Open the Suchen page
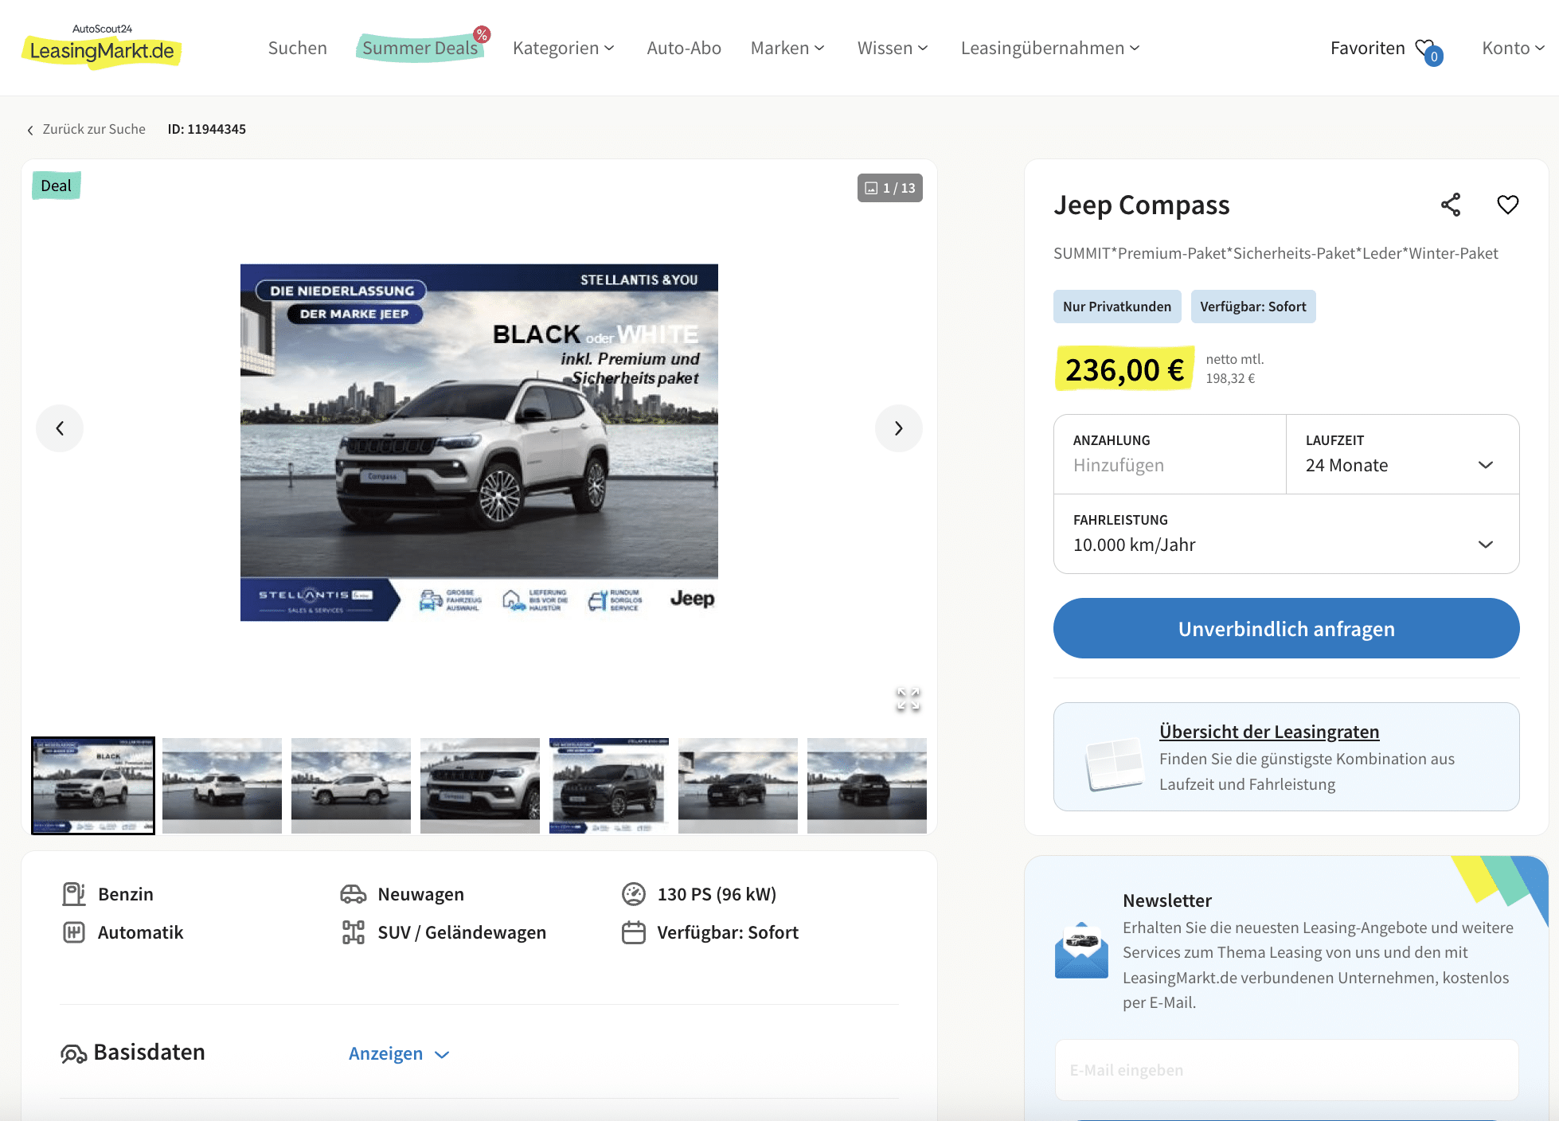 297,48
